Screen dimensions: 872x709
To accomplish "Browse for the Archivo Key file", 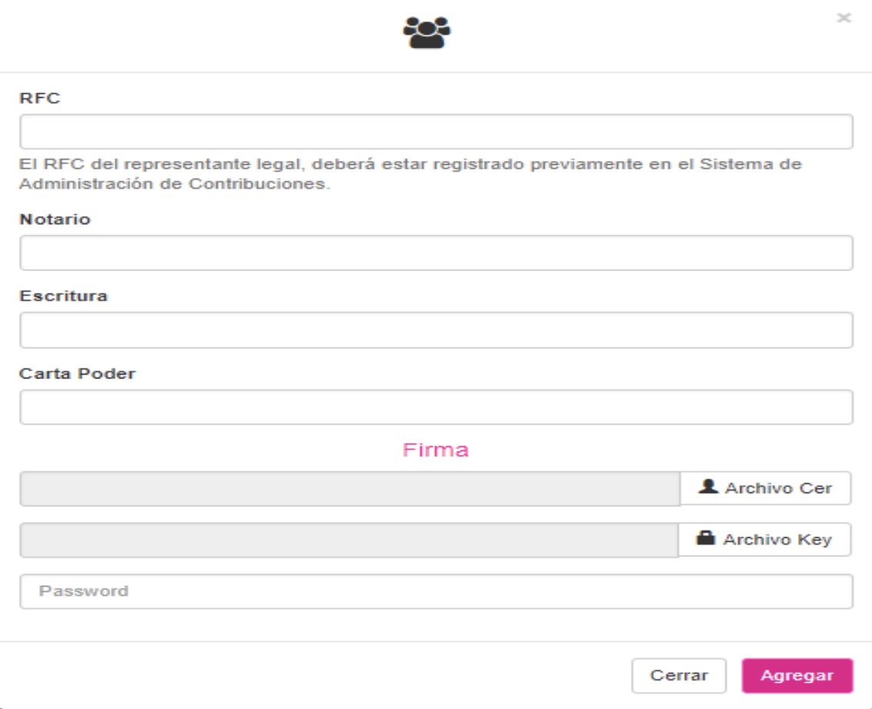I will pyautogui.click(x=765, y=539).
